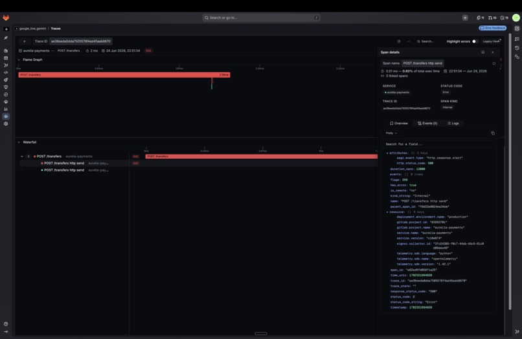Open the merge requests branch sidebar icon
The image size is (522, 339).
tap(6, 65)
